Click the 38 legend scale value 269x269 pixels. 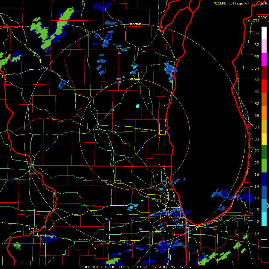(x=257, y=115)
